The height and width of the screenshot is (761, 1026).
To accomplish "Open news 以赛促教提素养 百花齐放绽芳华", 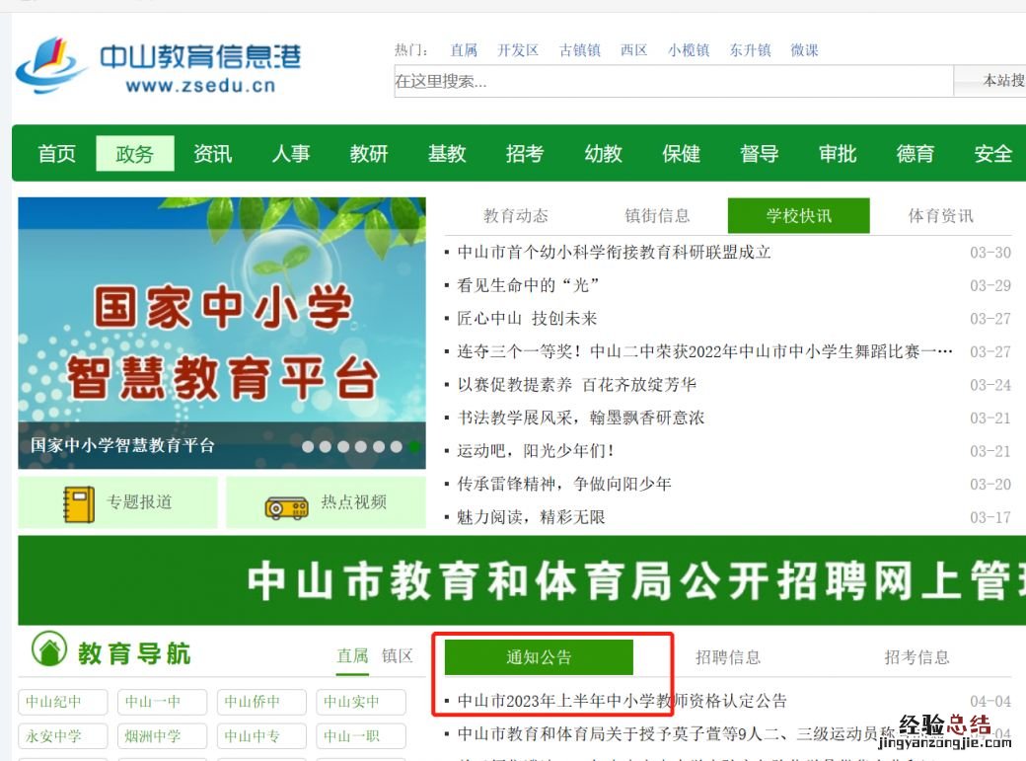I will click(576, 385).
